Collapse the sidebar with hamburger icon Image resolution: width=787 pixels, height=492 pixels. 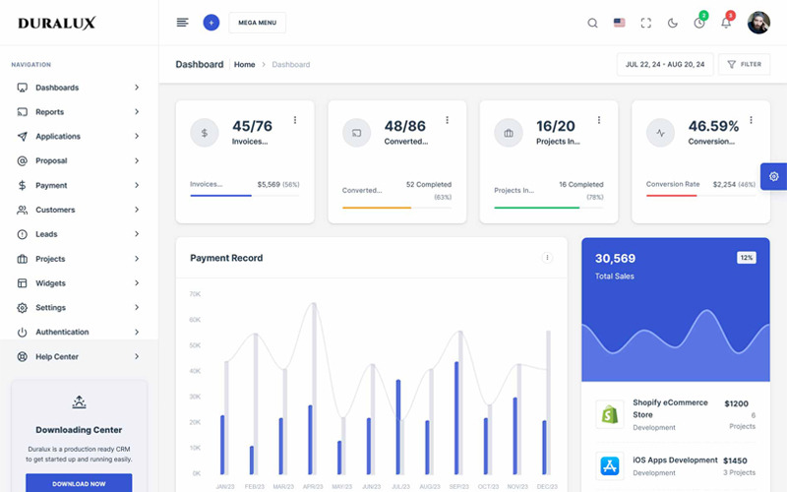[x=182, y=23]
